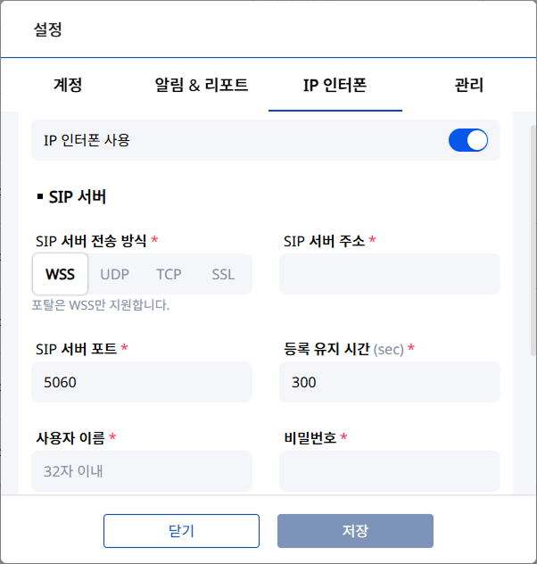Switch to the 계정 tab
Screen dimensions: 537x564
click(x=68, y=86)
